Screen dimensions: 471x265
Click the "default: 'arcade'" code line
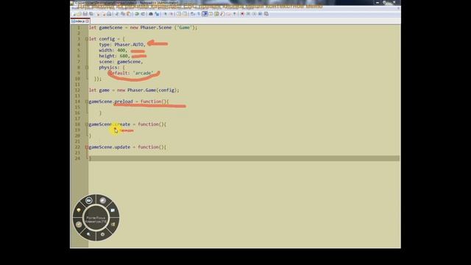click(132, 73)
